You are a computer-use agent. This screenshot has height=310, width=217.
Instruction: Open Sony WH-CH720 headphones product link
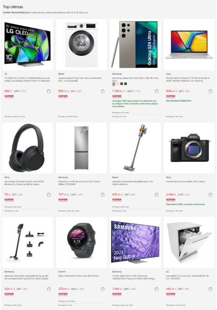tap(25, 183)
